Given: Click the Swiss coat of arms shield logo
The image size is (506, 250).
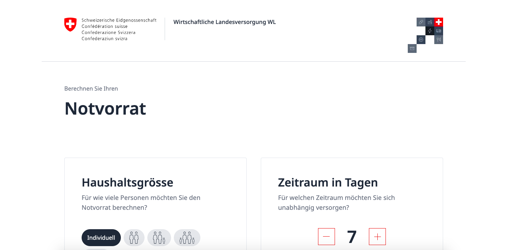Looking at the screenshot, I should click(70, 25).
